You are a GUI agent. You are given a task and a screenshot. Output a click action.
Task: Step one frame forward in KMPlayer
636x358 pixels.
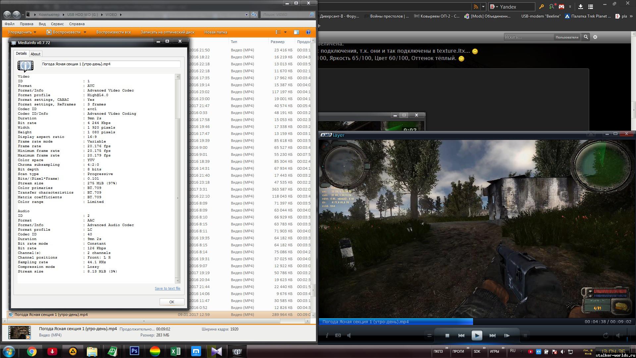click(507, 335)
